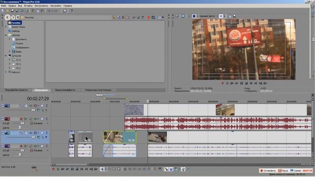315x177 pixels.
Task: Arm audio track 2 for recording
Action: click(21, 119)
